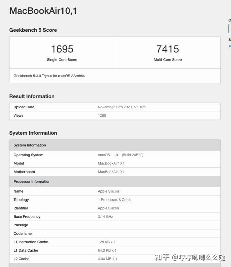Select the 1 Processor, 8 Cores value

(115, 200)
